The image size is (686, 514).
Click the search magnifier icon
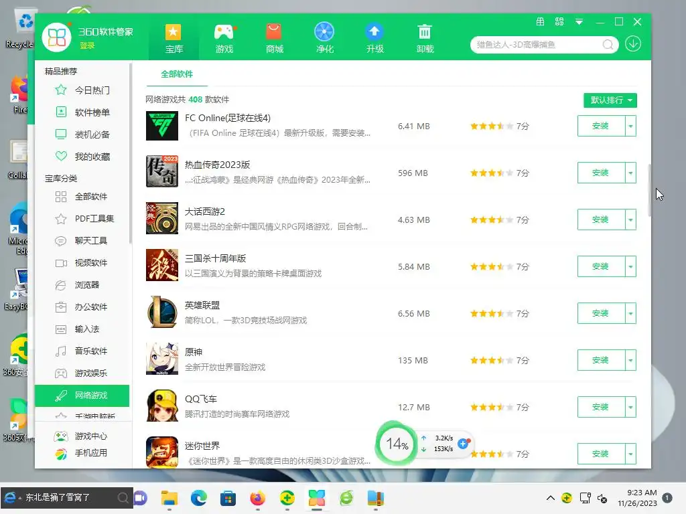pos(607,45)
